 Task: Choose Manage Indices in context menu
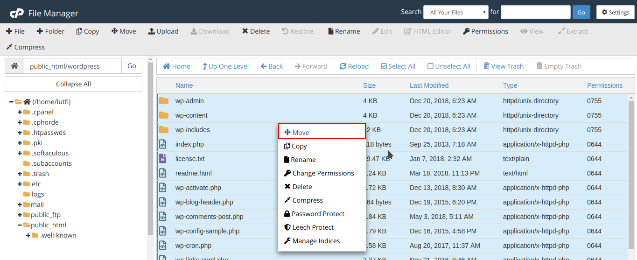[x=322, y=241]
